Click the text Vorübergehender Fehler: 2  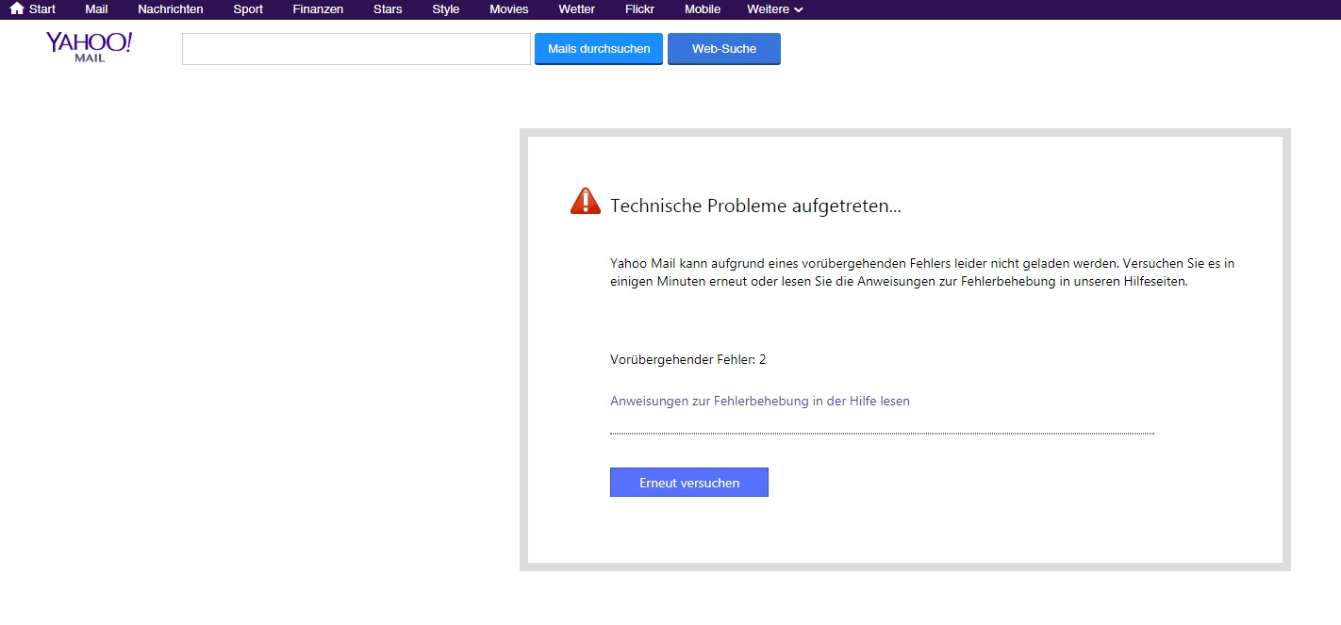pyautogui.click(x=688, y=359)
